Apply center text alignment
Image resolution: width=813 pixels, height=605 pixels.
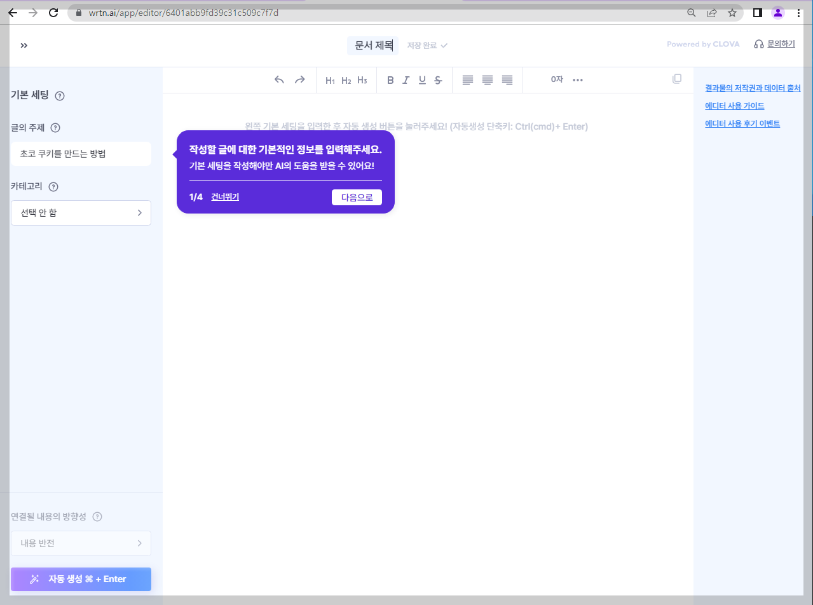487,80
